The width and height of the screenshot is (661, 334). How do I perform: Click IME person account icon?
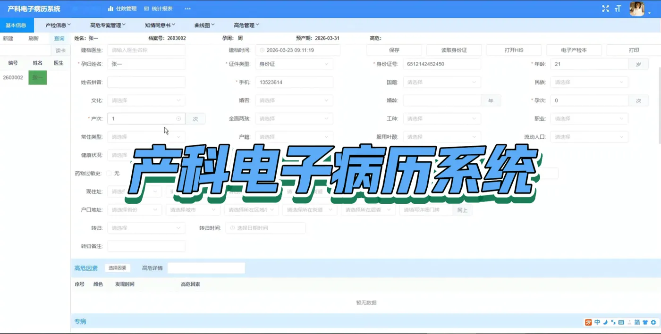(629, 322)
